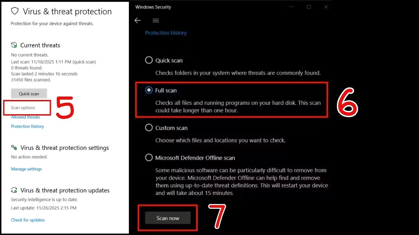
Task: Open Allowed threats
Action: click(x=25, y=117)
